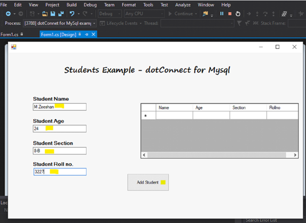Open the Debug configuration combo box
Screen dimensions: 306x223
[x=110, y=14]
